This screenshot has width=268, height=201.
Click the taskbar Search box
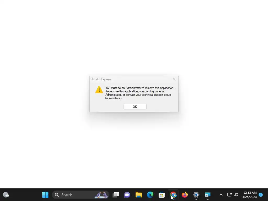(x=81, y=195)
